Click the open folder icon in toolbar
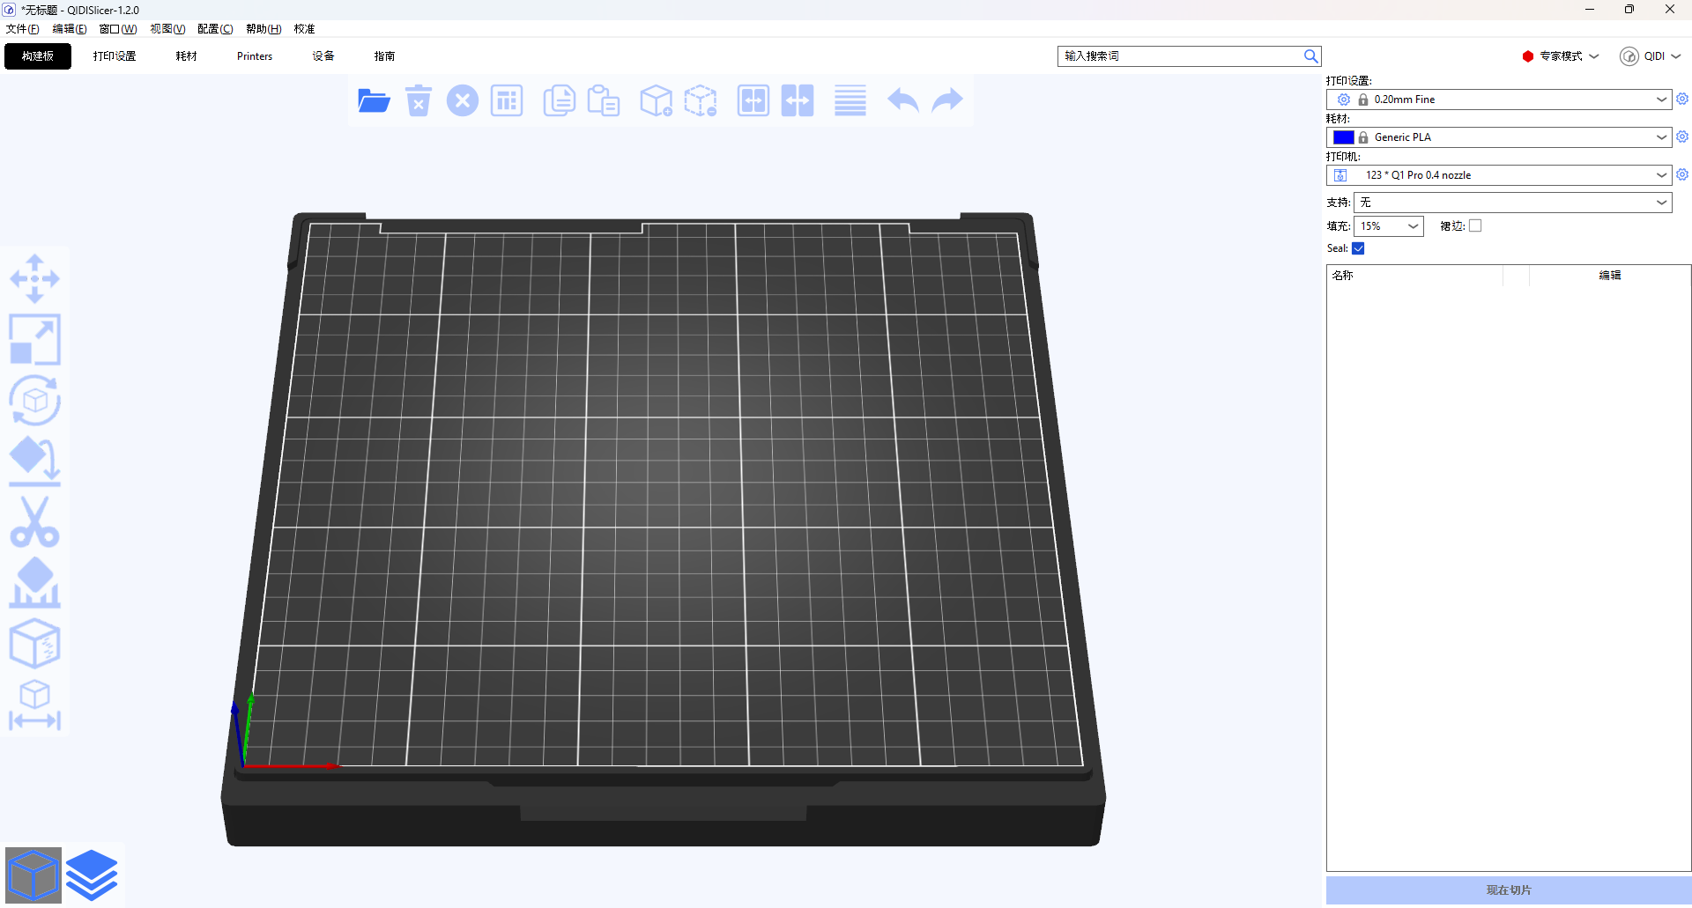1692x908 pixels. [x=374, y=101]
